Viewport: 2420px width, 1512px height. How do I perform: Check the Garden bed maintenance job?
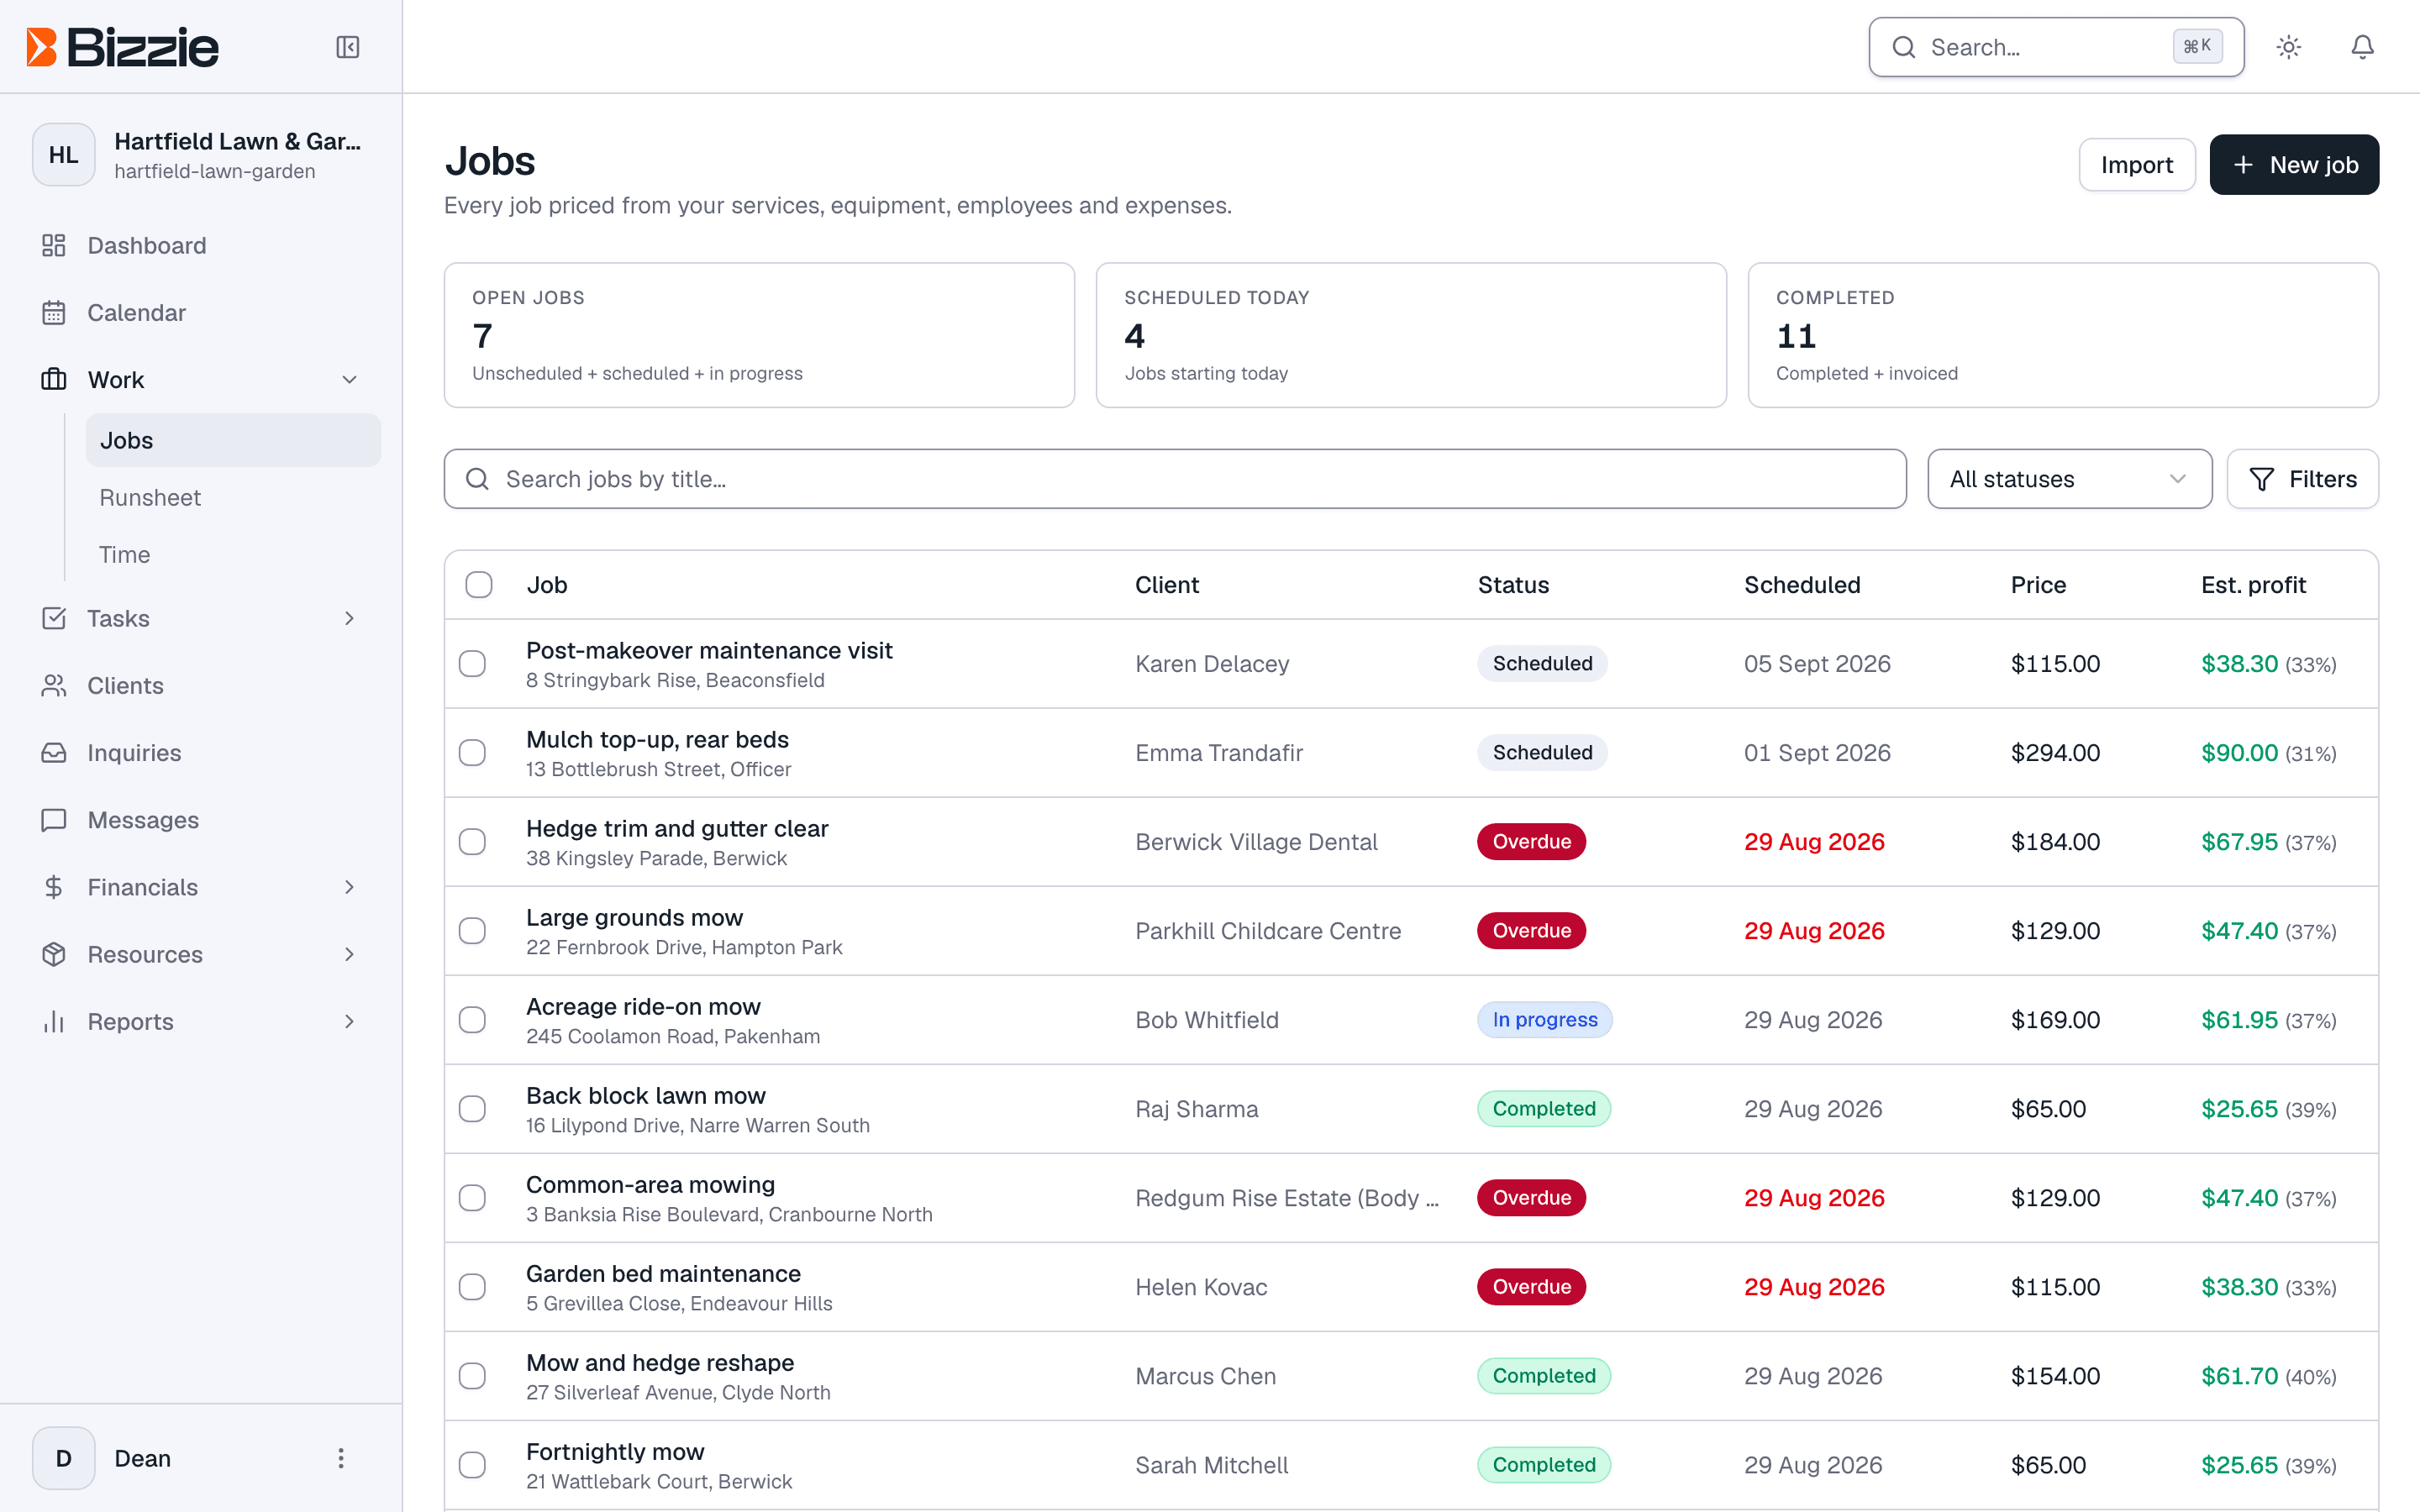472,1287
